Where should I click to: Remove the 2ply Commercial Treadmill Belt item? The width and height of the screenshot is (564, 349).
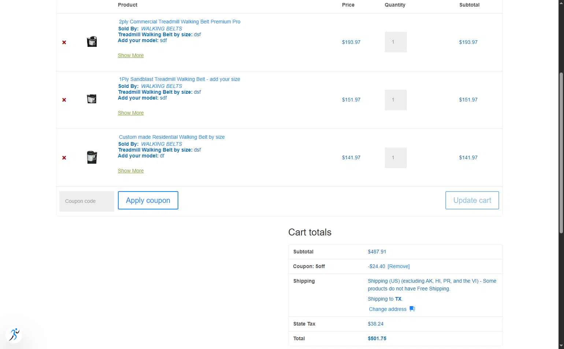[64, 42]
